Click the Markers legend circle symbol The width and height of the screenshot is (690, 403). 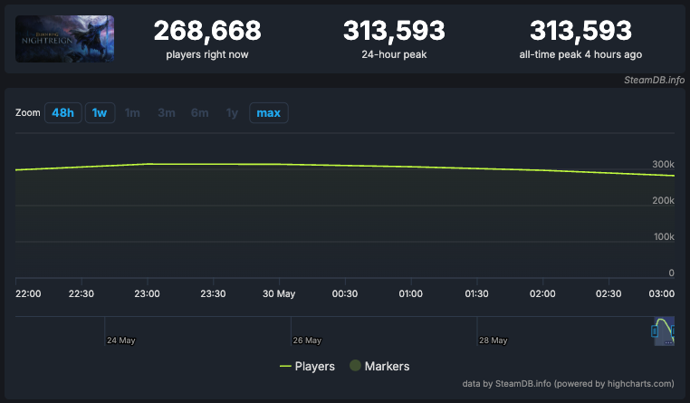[355, 366]
